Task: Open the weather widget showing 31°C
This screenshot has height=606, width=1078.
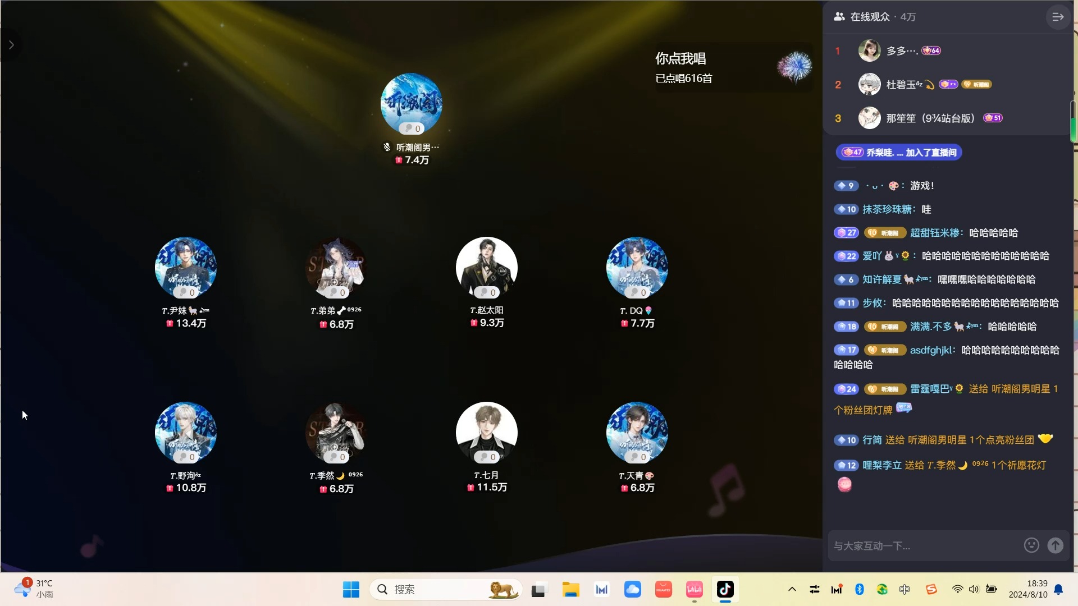Action: point(35,589)
